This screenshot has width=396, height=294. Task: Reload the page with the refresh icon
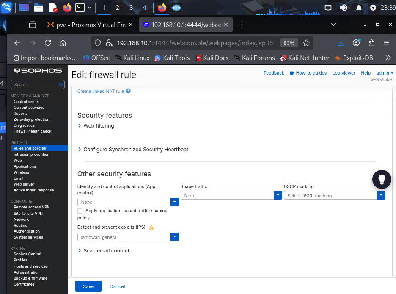(x=48, y=43)
